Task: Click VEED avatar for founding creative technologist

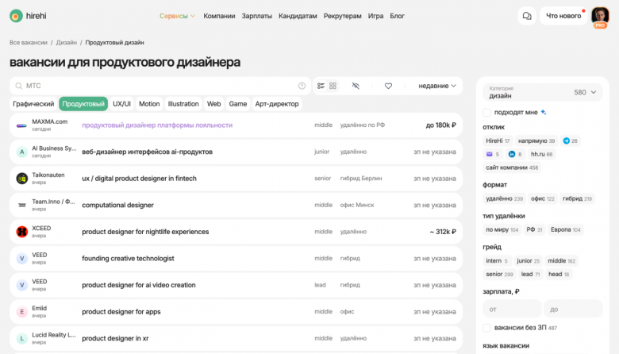Action: pos(21,259)
